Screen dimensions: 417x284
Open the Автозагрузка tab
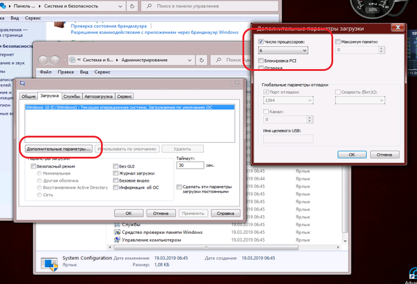point(98,96)
